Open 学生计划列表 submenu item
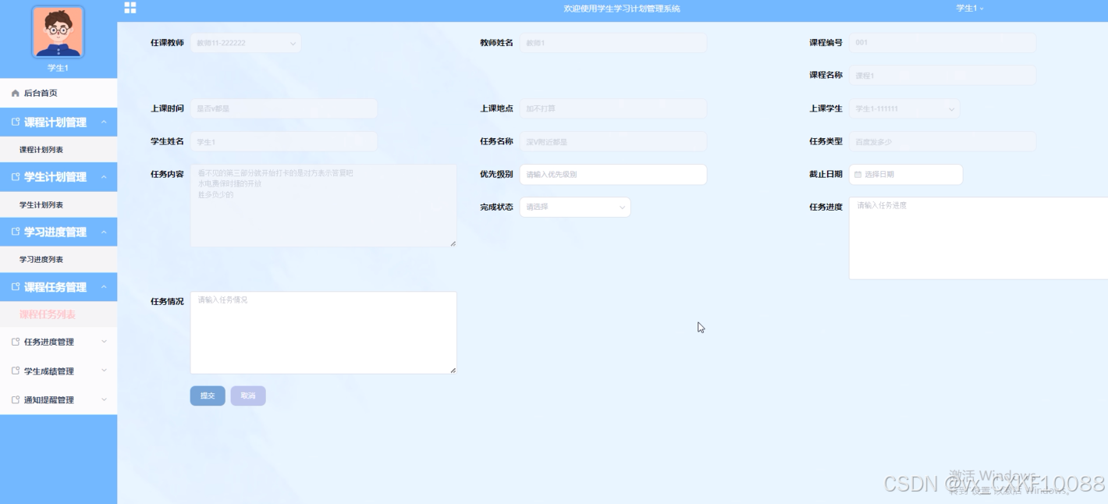Image resolution: width=1108 pixels, height=504 pixels. tap(59, 205)
